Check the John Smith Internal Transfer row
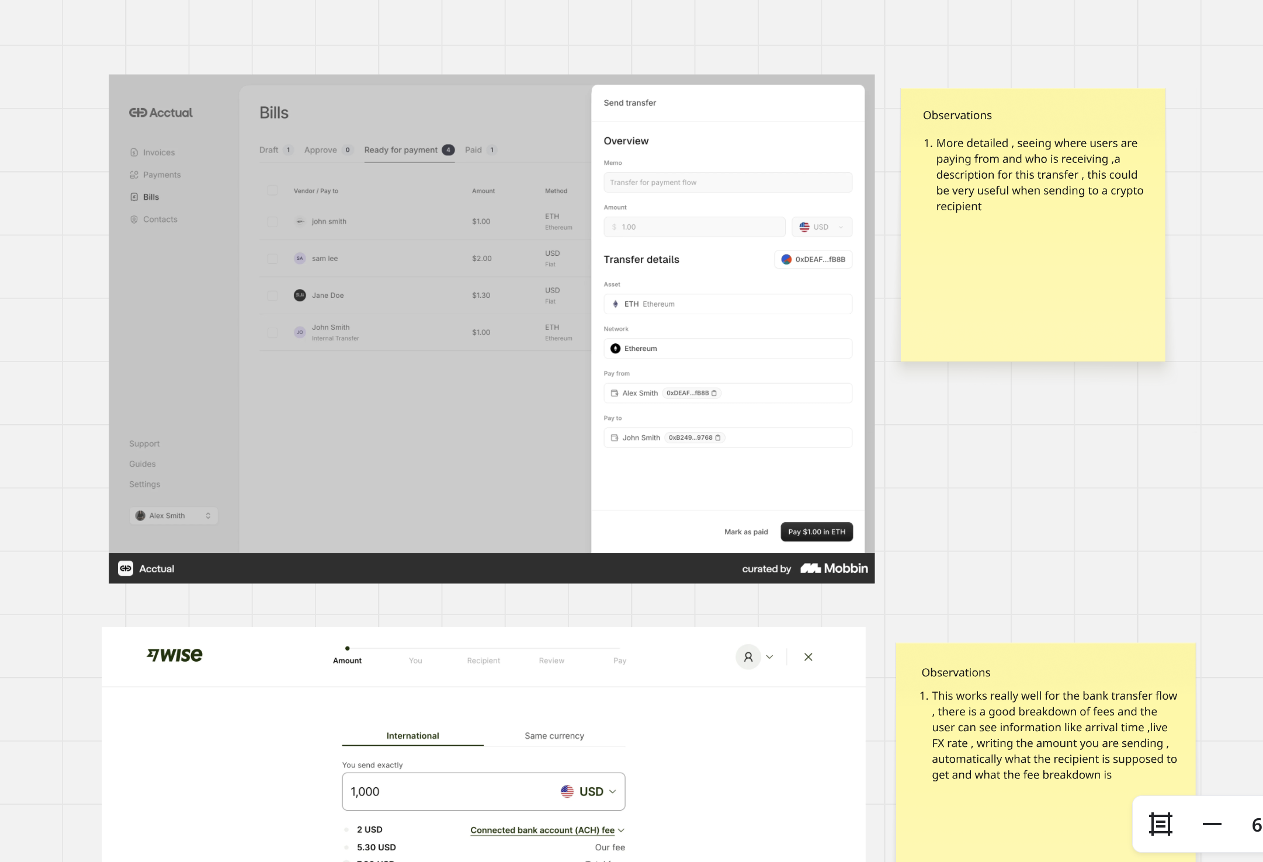 pyautogui.click(x=272, y=332)
